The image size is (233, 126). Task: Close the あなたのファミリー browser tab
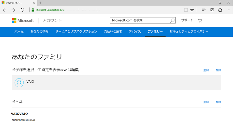pyautogui.click(x=34, y=3)
